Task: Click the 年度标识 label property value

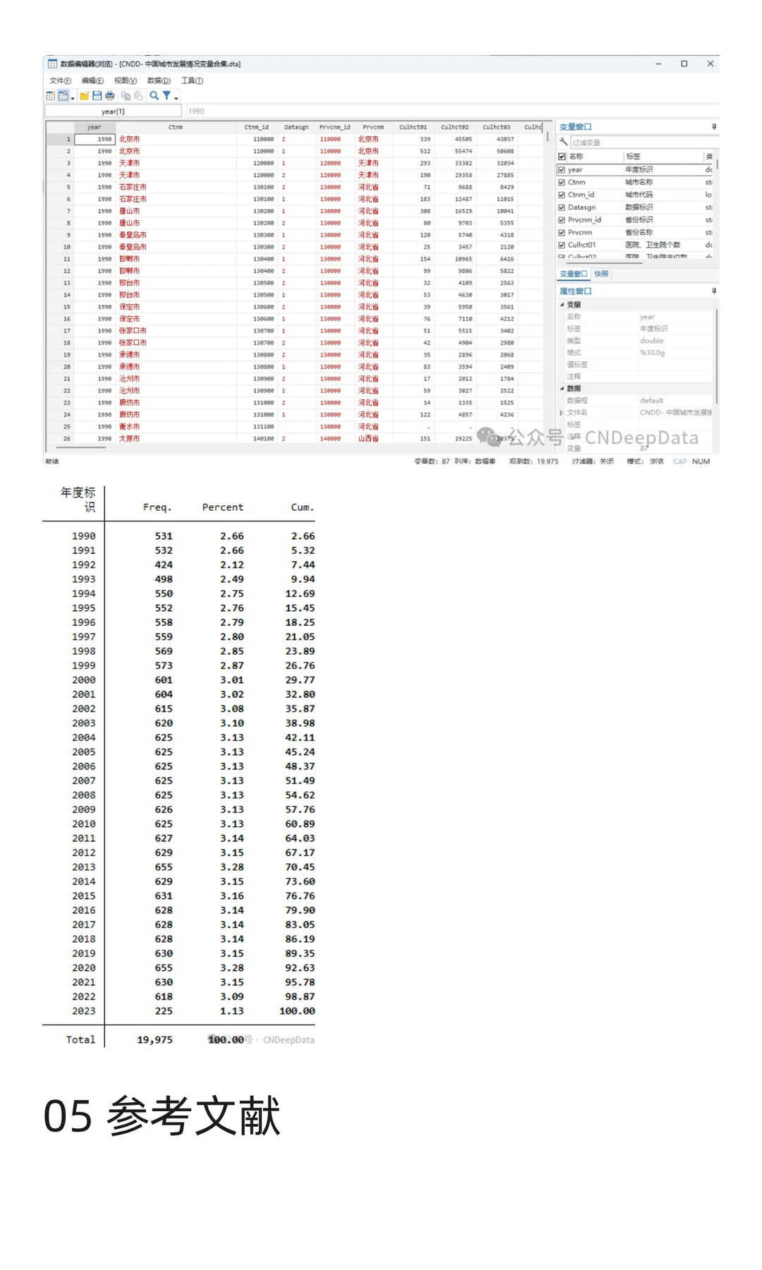Action: 675,329
